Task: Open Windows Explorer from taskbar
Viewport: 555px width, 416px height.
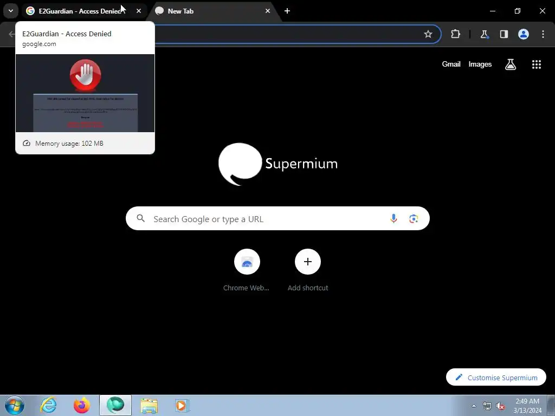Action: coord(149,406)
